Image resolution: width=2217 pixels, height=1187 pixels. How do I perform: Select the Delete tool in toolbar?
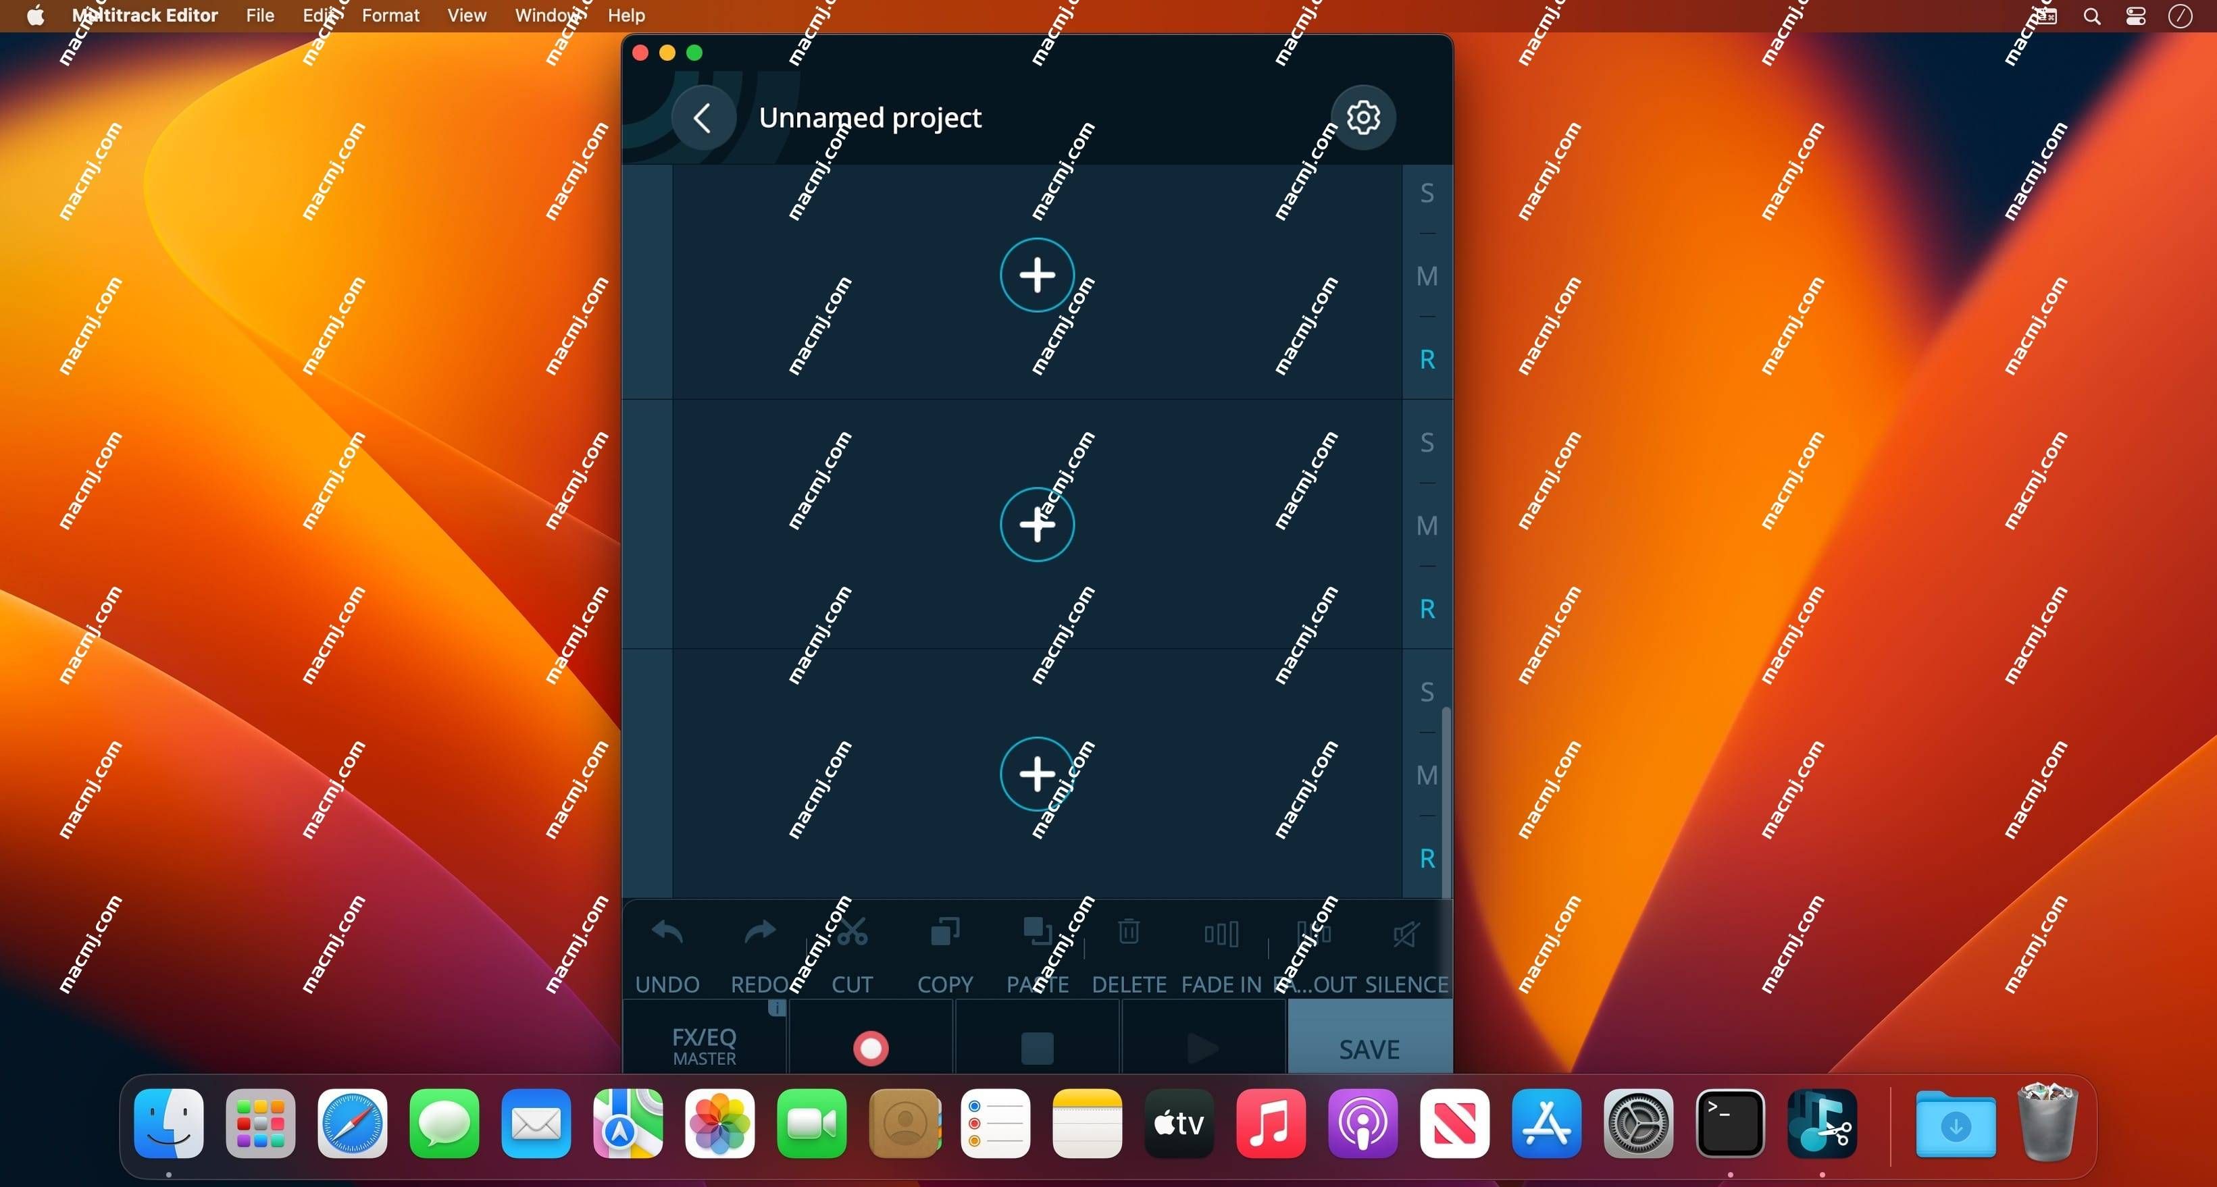point(1129,953)
